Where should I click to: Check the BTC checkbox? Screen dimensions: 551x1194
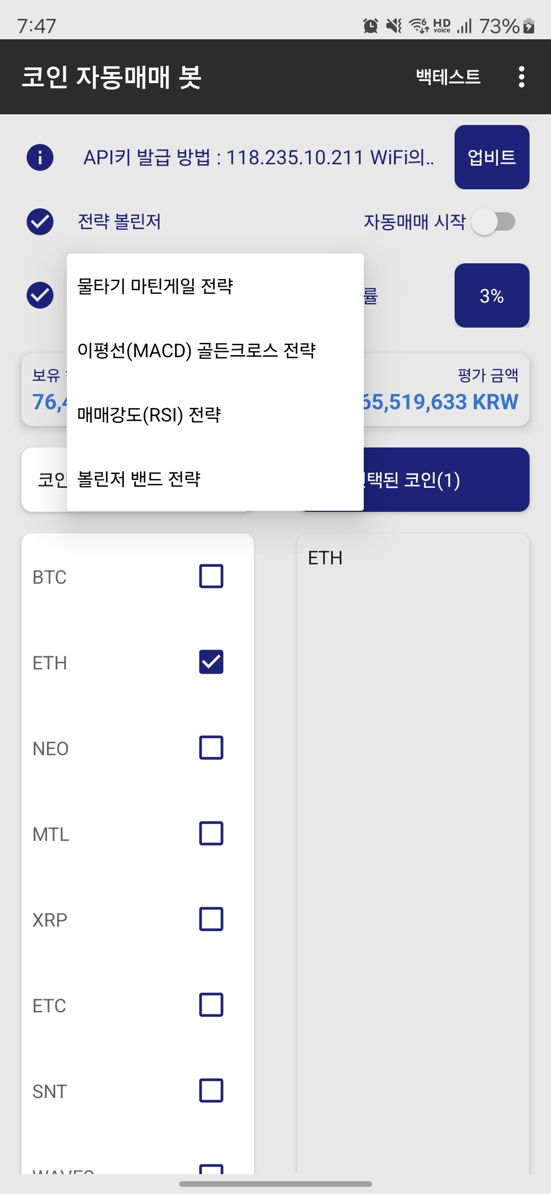coord(211,577)
